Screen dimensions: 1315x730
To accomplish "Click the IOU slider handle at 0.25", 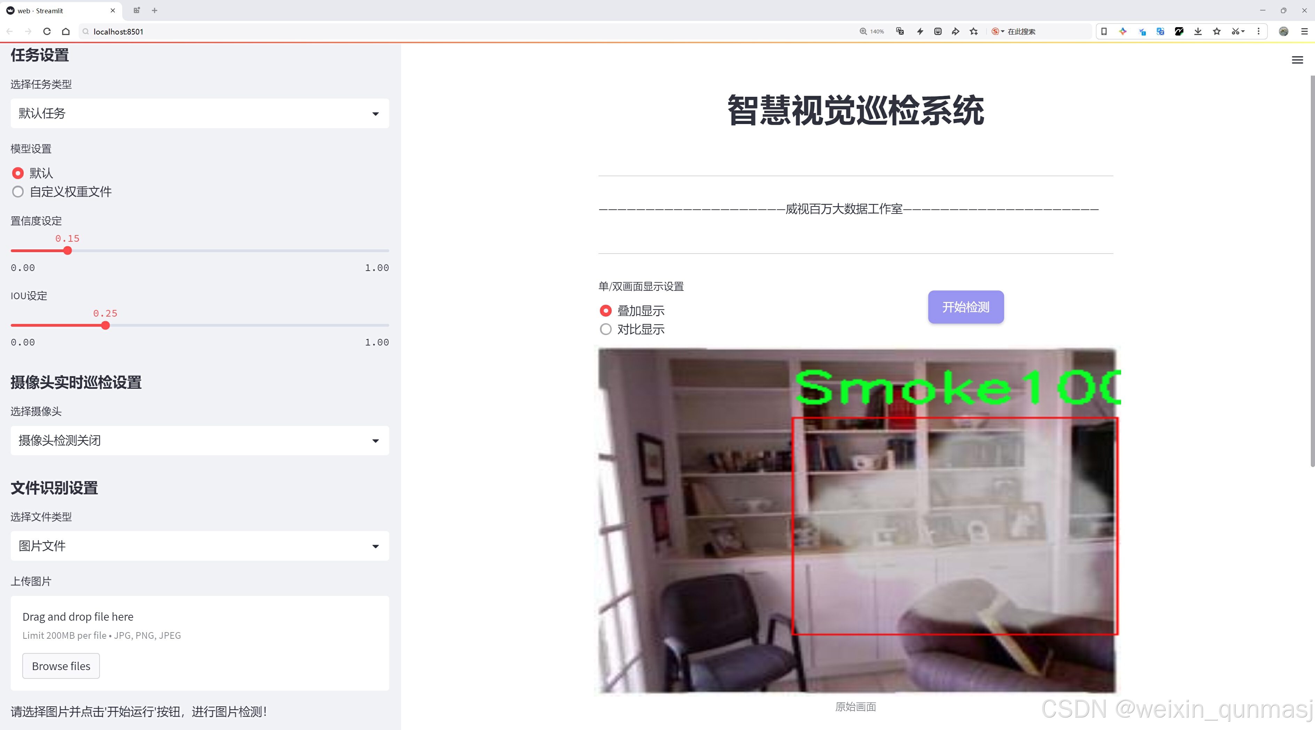I will (105, 326).
